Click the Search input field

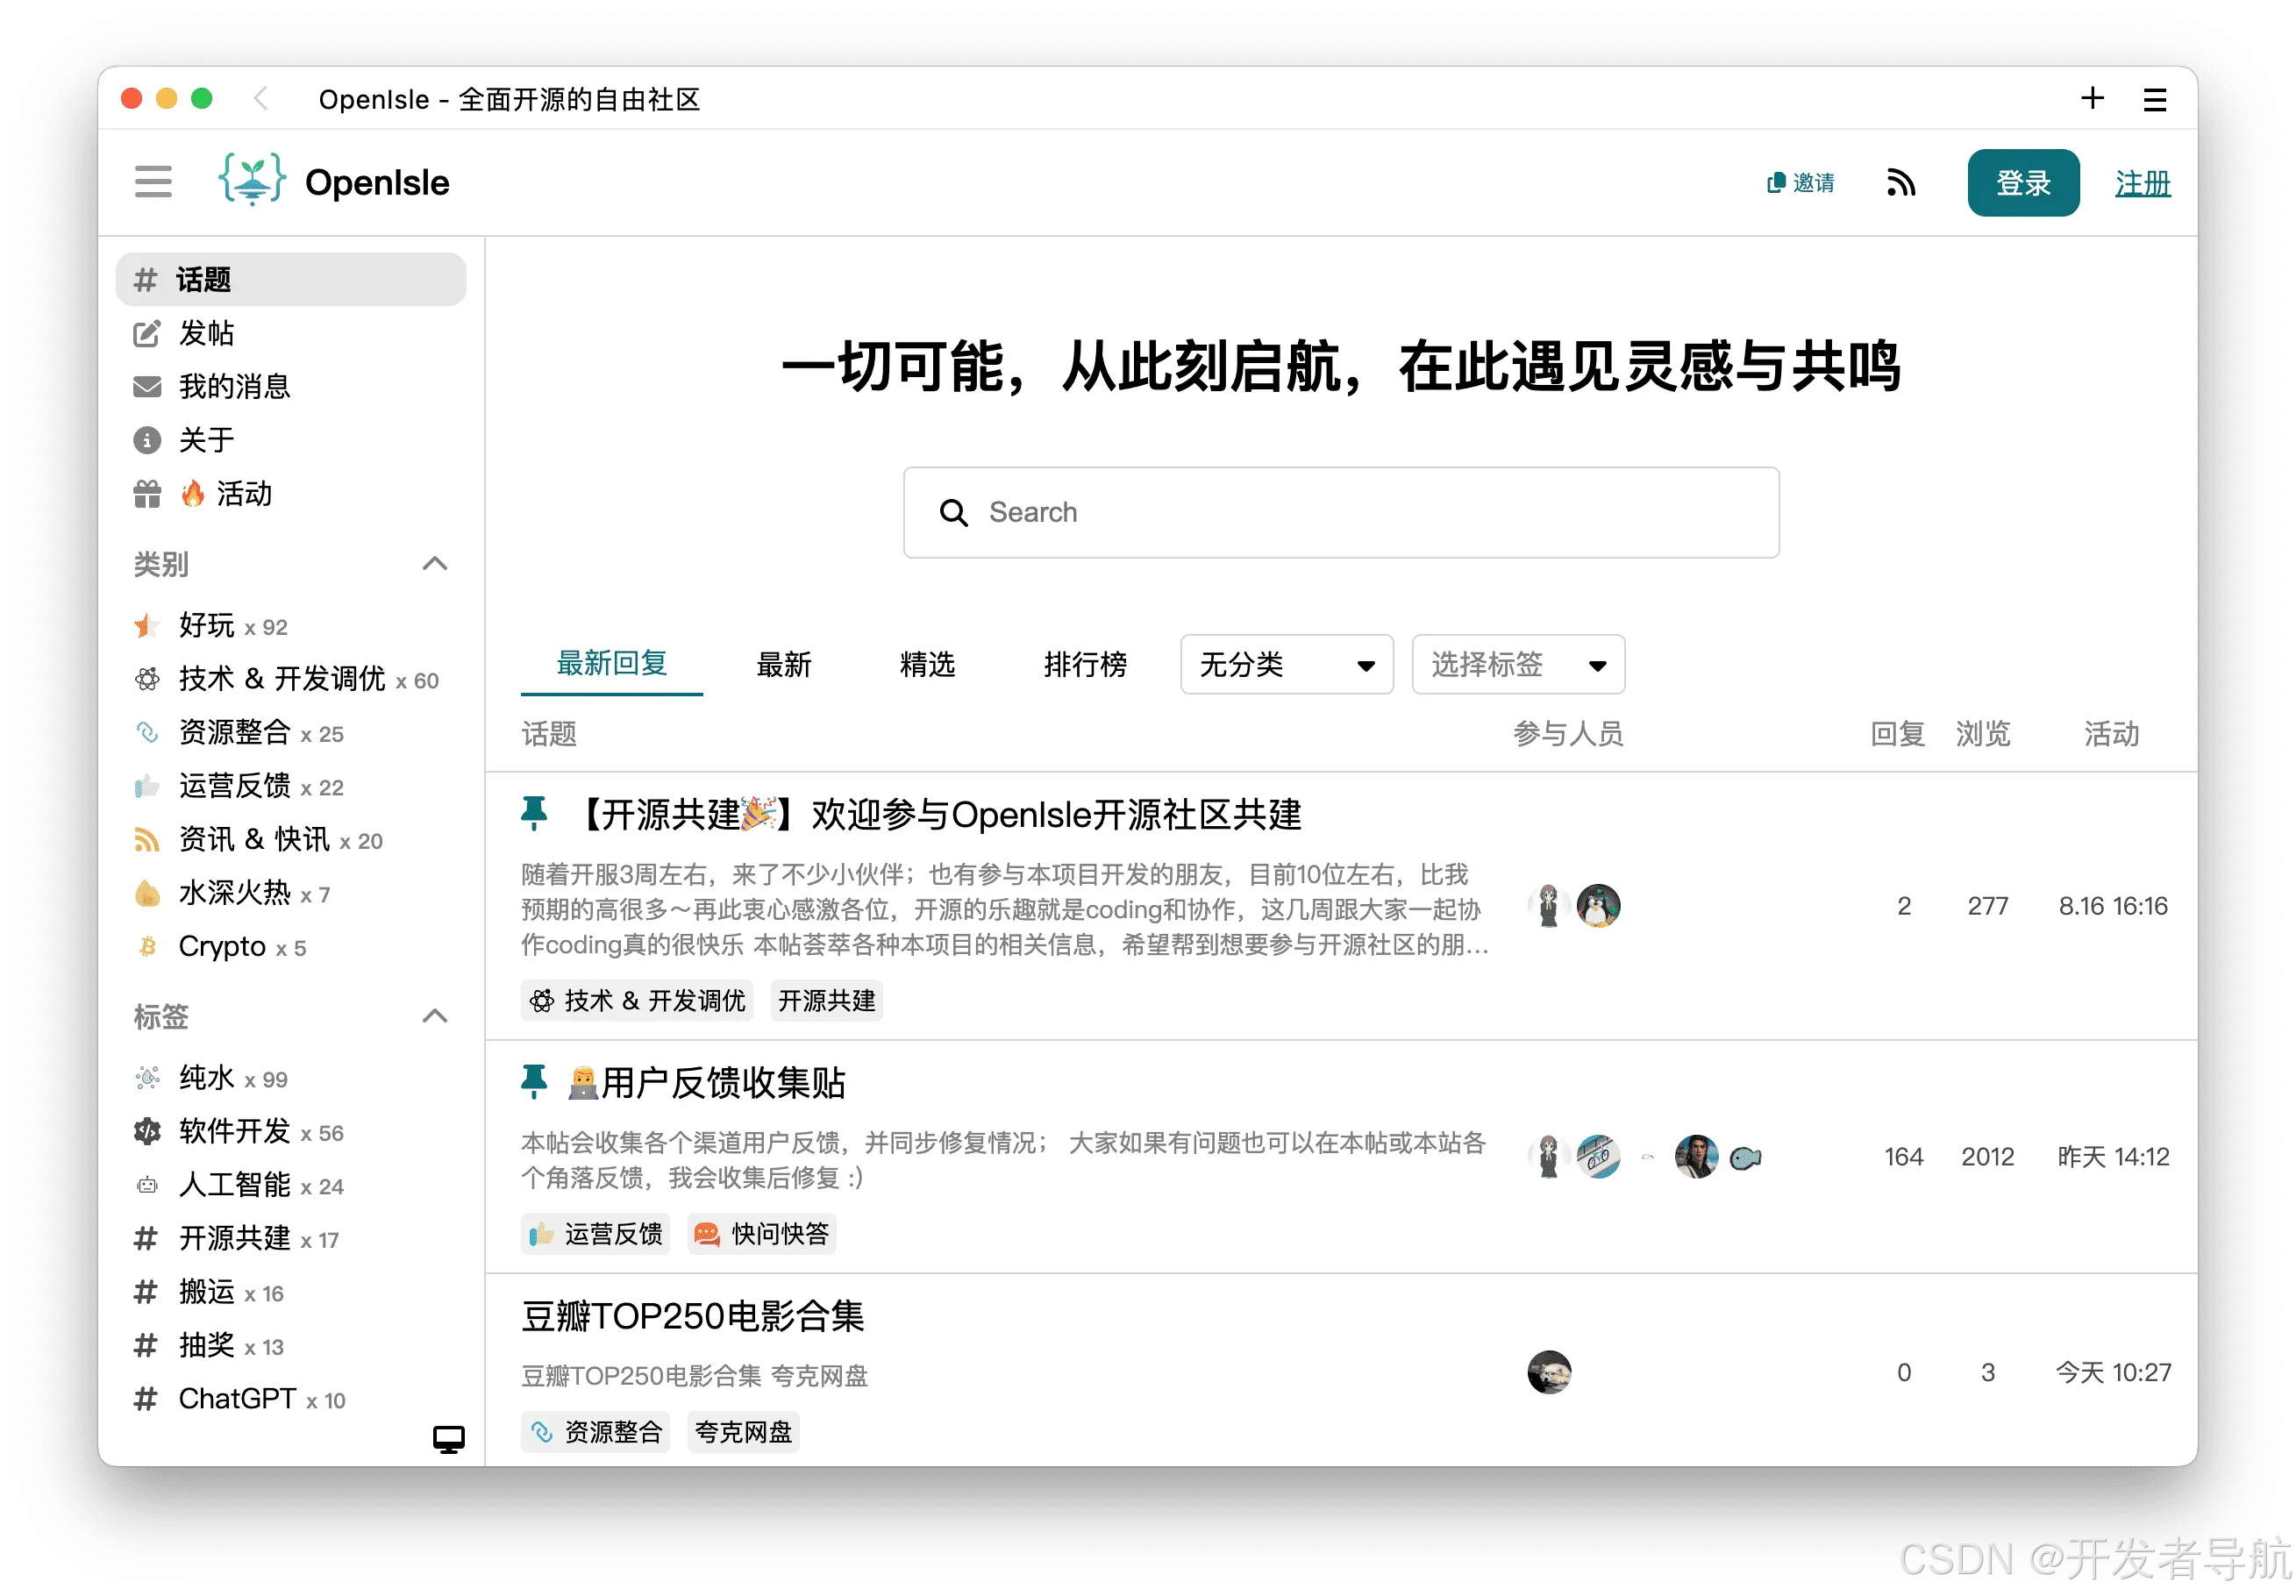click(1340, 513)
